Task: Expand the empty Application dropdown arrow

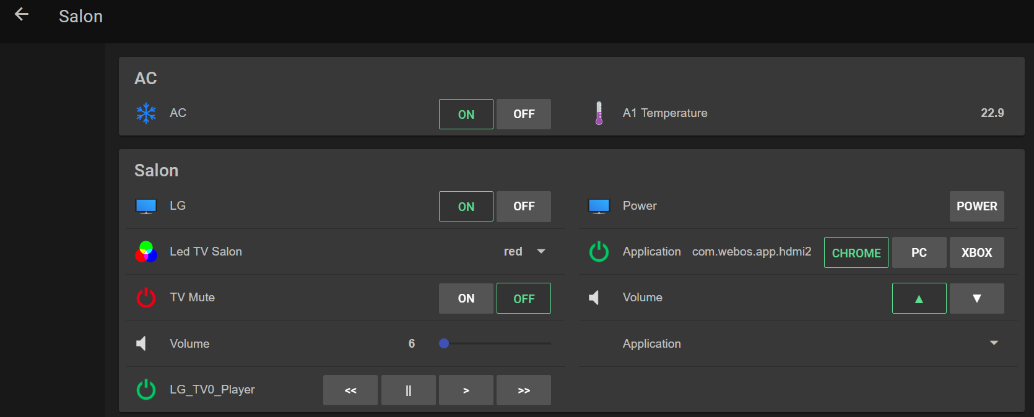Action: pos(994,343)
